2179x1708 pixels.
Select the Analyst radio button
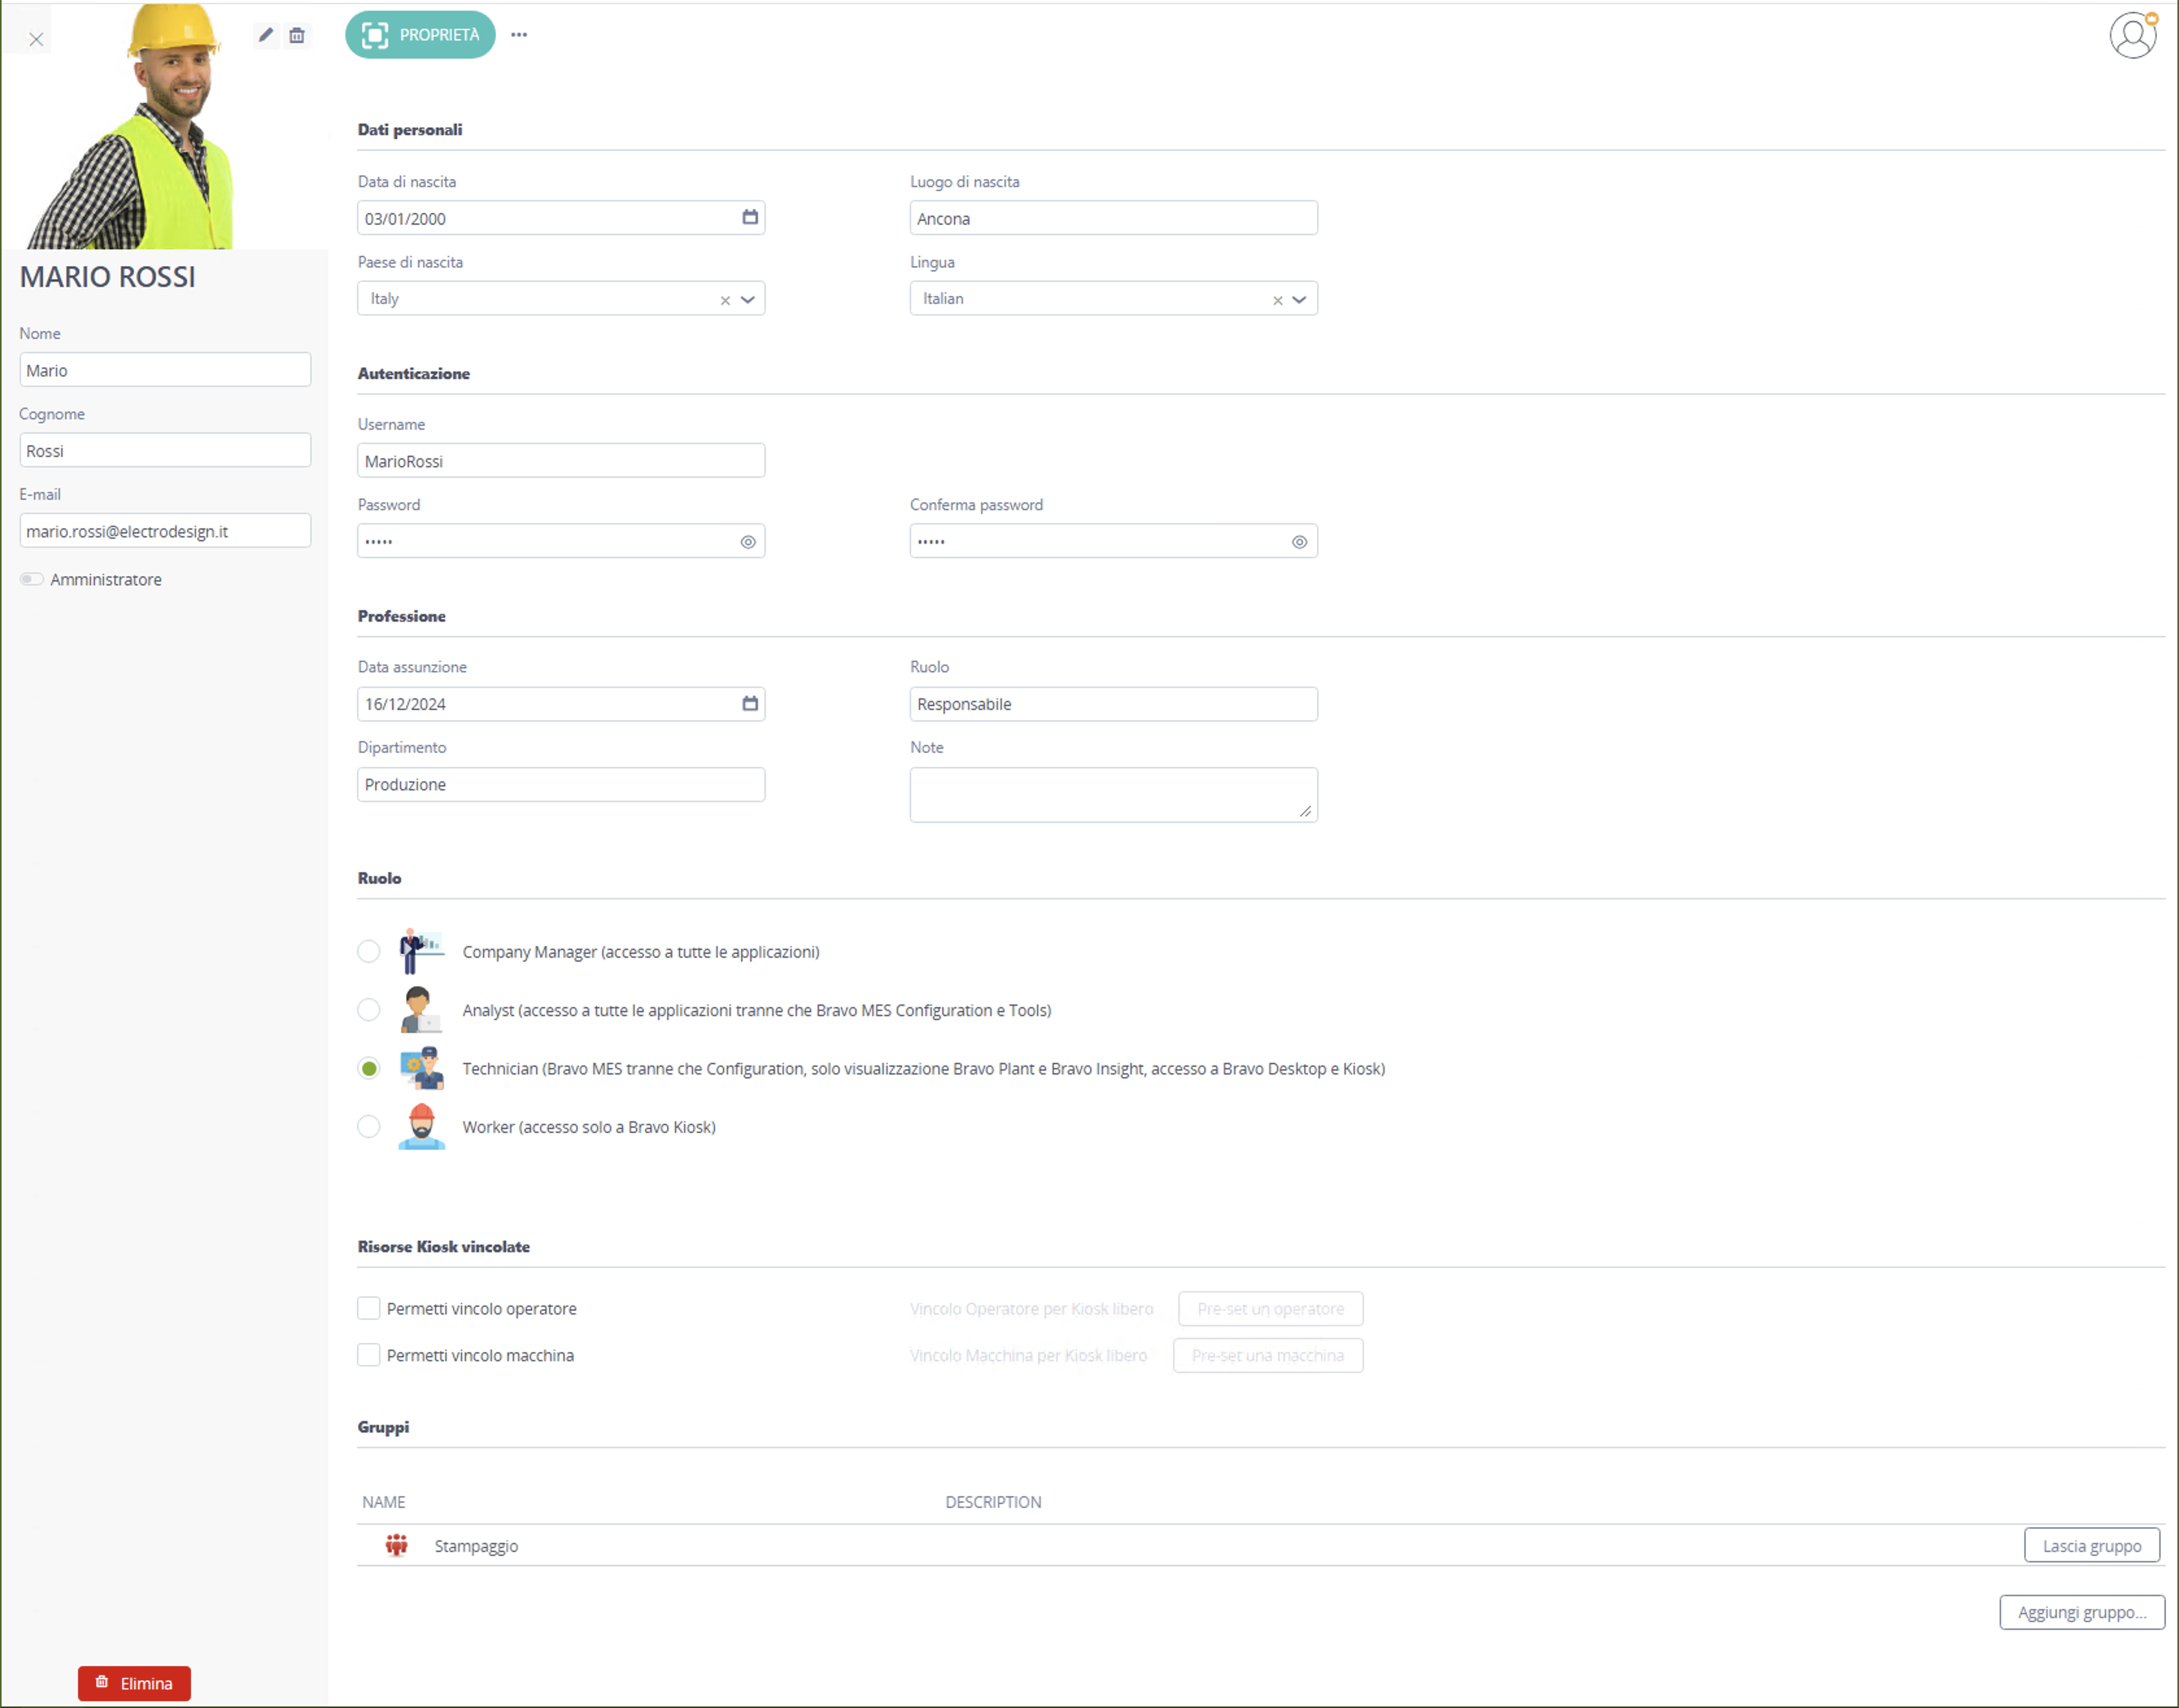369,1009
